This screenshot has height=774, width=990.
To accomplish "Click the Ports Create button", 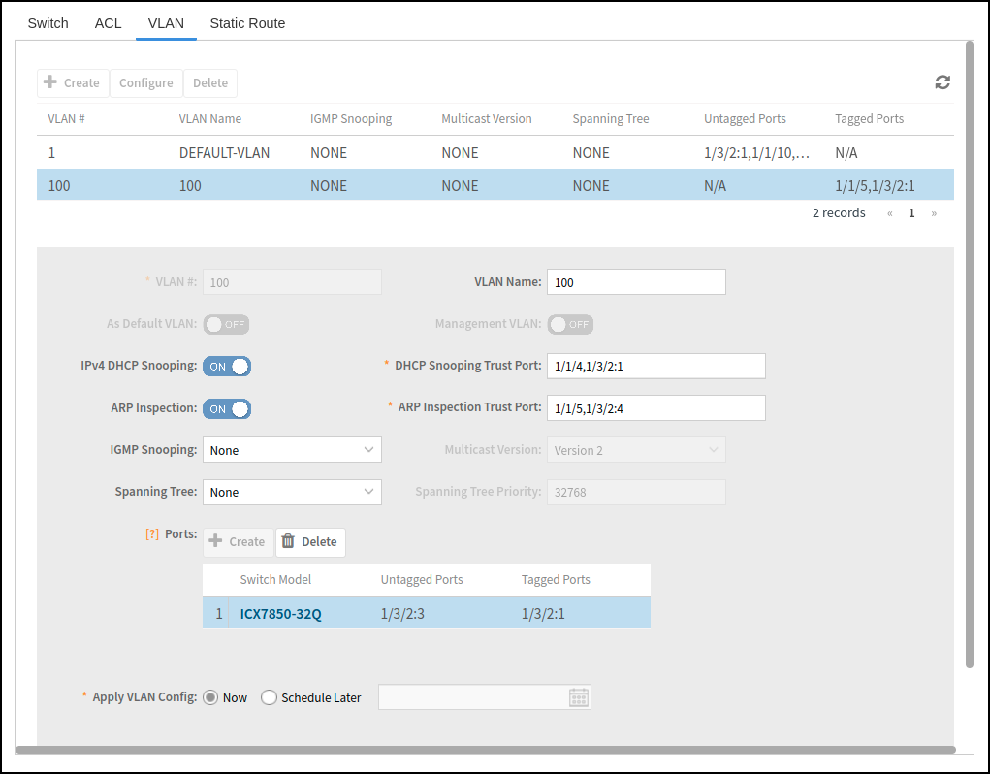I will 238,542.
